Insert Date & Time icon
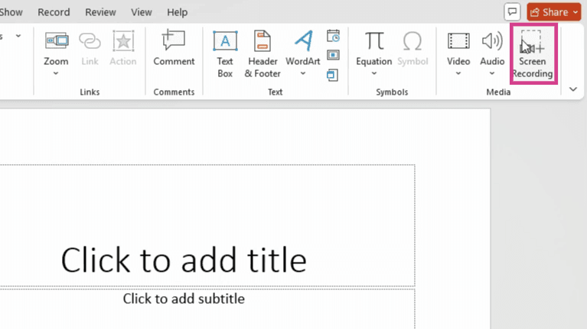The width and height of the screenshot is (587, 329). click(x=333, y=36)
